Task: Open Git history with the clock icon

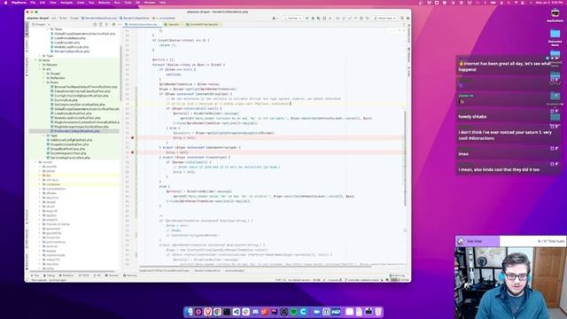Action: [x=361, y=18]
